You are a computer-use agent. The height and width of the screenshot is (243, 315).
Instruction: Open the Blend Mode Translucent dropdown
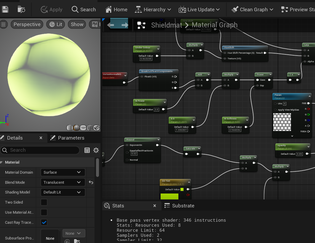pyautogui.click(x=63, y=182)
